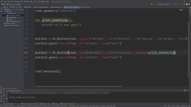Select Scratches and Consoles node
191x107 pixels.
click(12, 25)
